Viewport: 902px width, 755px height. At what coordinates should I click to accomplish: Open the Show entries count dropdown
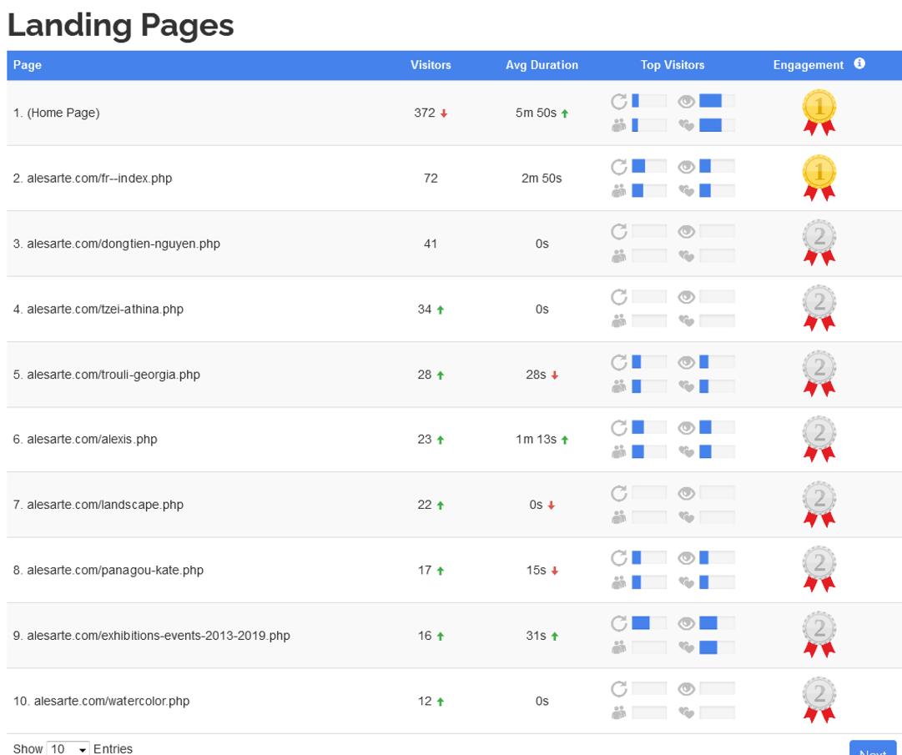click(x=68, y=748)
